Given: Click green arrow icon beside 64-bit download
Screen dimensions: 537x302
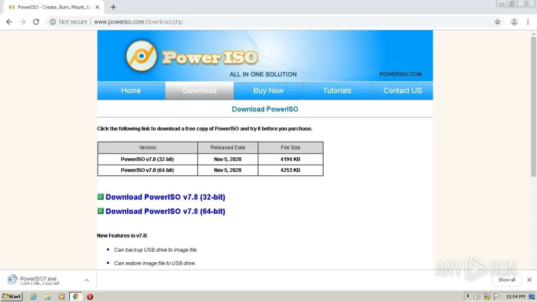Looking at the screenshot, I should (100, 211).
